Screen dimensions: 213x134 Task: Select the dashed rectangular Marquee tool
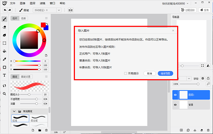4,43
